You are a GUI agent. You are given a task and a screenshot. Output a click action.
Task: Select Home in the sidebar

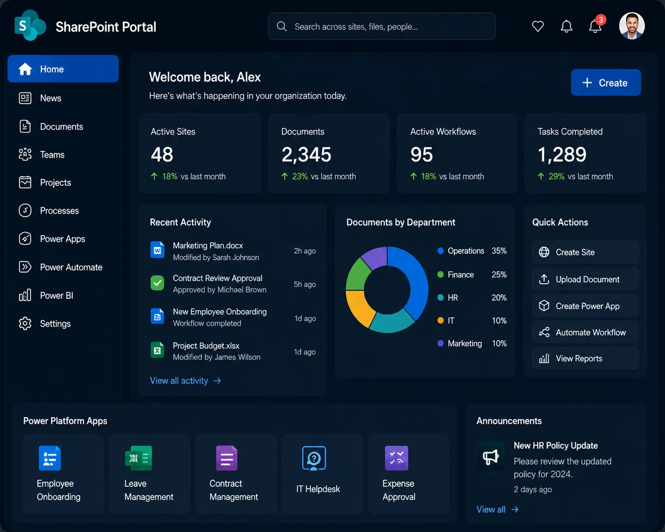point(63,69)
